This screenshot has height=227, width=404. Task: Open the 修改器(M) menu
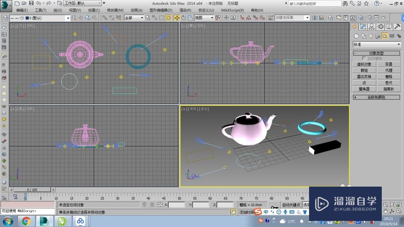pos(115,10)
